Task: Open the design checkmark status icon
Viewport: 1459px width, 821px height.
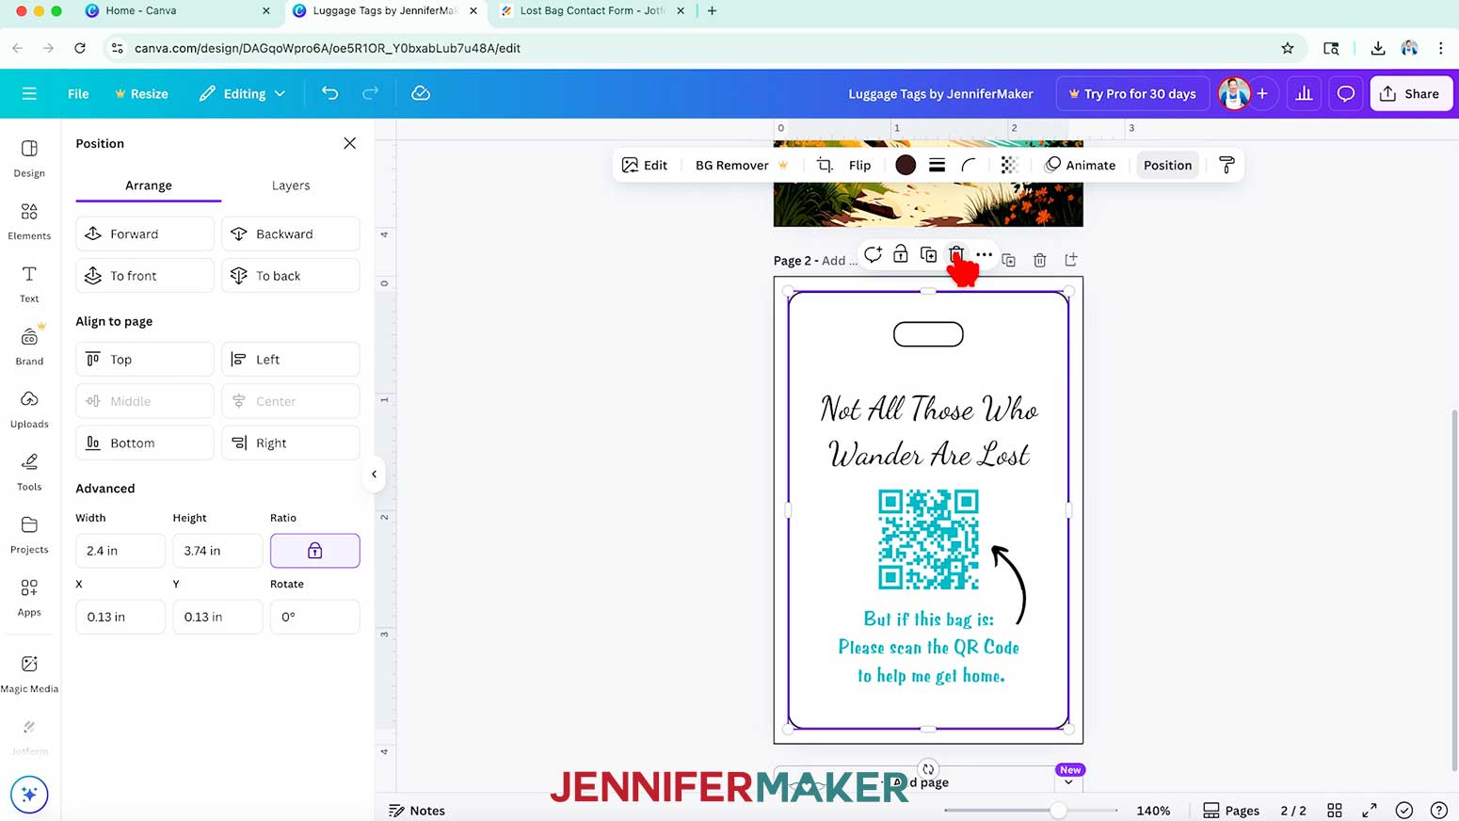Action: click(x=1403, y=811)
